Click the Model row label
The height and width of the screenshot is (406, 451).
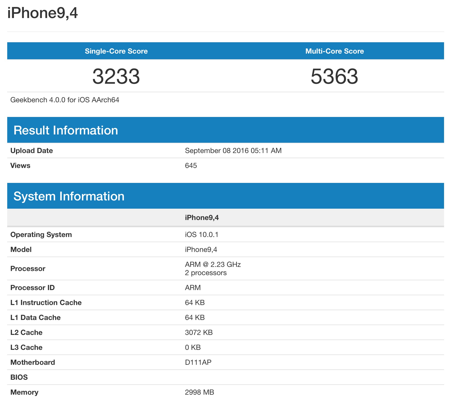[21, 250]
